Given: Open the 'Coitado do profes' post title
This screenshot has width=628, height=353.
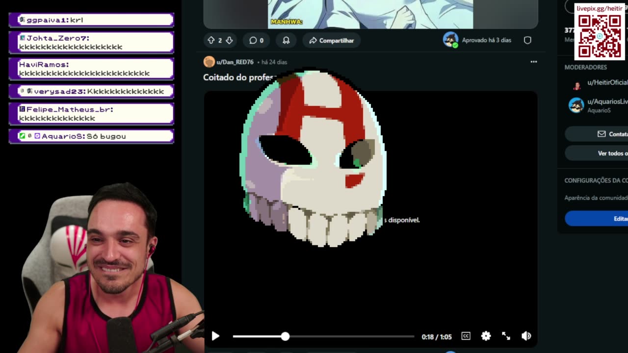Looking at the screenshot, I should [239, 77].
